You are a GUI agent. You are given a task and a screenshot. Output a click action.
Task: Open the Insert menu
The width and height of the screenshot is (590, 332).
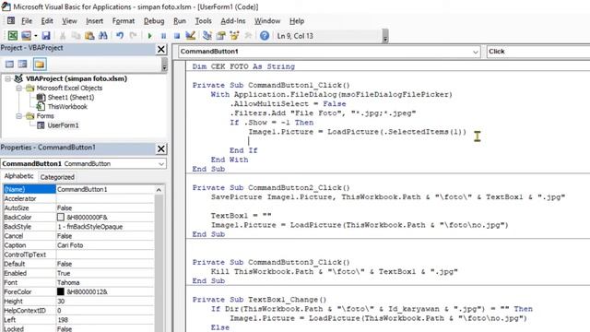pos(94,21)
